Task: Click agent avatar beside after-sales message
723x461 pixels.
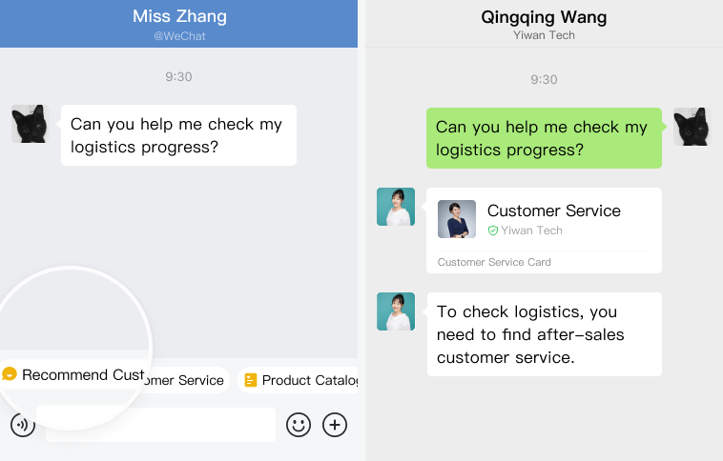Action: pos(396,311)
